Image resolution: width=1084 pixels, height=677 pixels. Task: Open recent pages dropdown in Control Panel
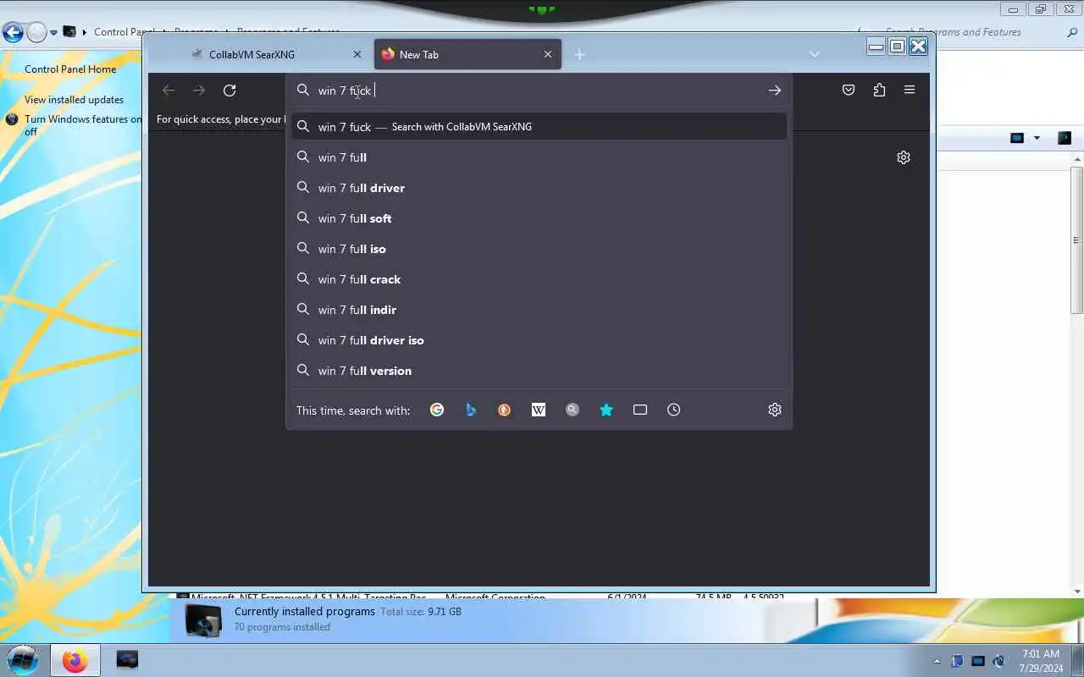tap(53, 33)
